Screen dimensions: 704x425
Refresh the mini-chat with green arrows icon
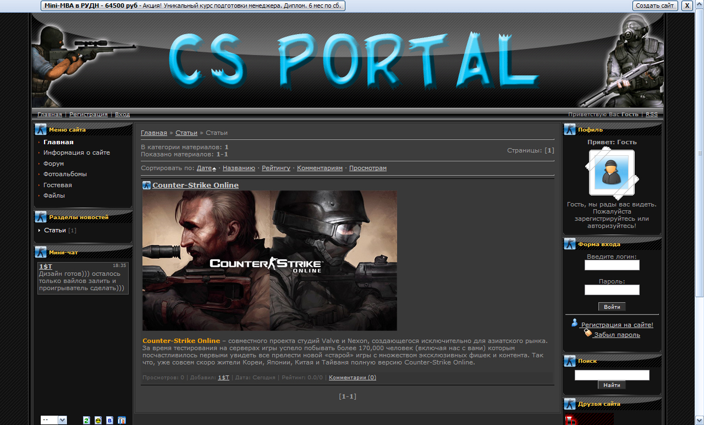pyautogui.click(x=86, y=420)
